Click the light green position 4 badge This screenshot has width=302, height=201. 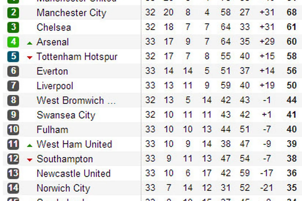13,42
